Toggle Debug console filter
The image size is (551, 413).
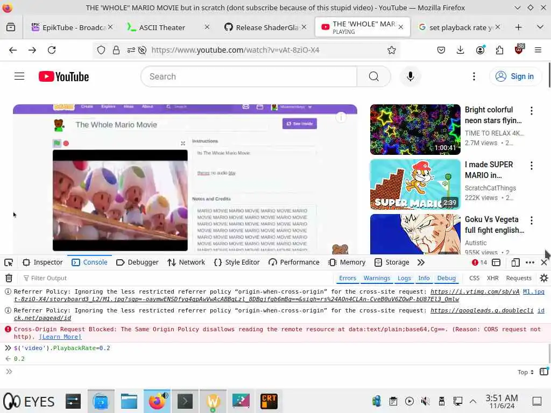446,278
